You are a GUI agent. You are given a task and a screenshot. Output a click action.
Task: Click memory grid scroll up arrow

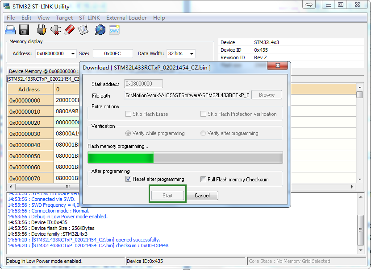(x=360, y=87)
